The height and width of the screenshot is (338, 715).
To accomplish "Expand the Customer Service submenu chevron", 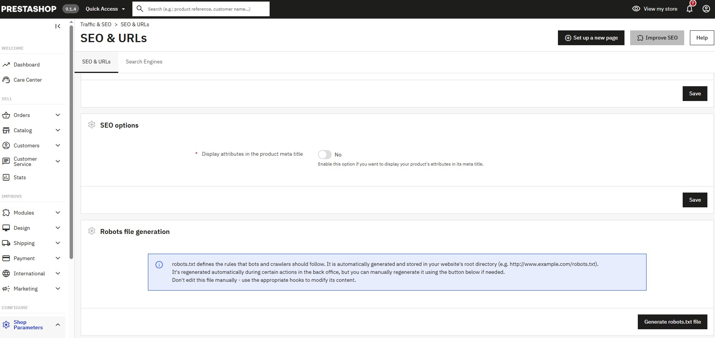I will pos(58,161).
